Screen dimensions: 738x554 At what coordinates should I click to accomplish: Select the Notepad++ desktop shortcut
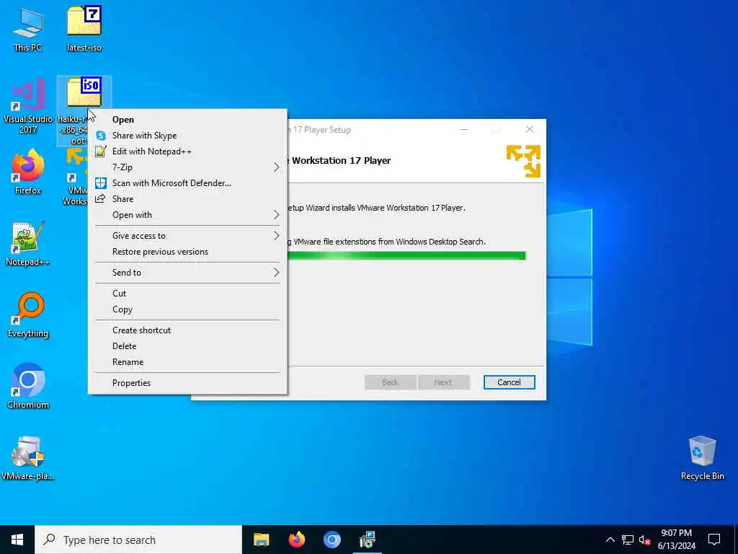[x=28, y=244]
